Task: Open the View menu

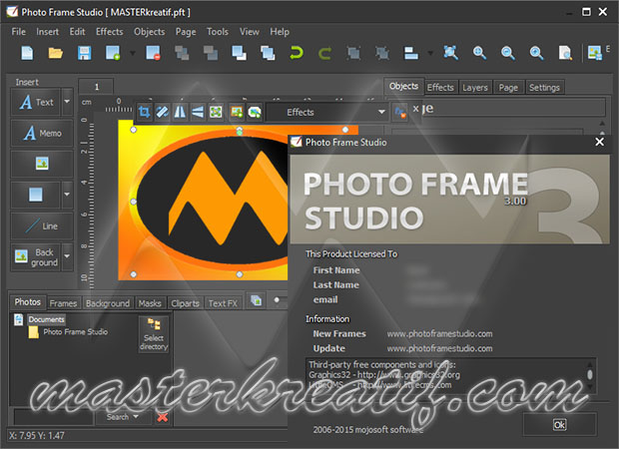Action: click(x=250, y=32)
